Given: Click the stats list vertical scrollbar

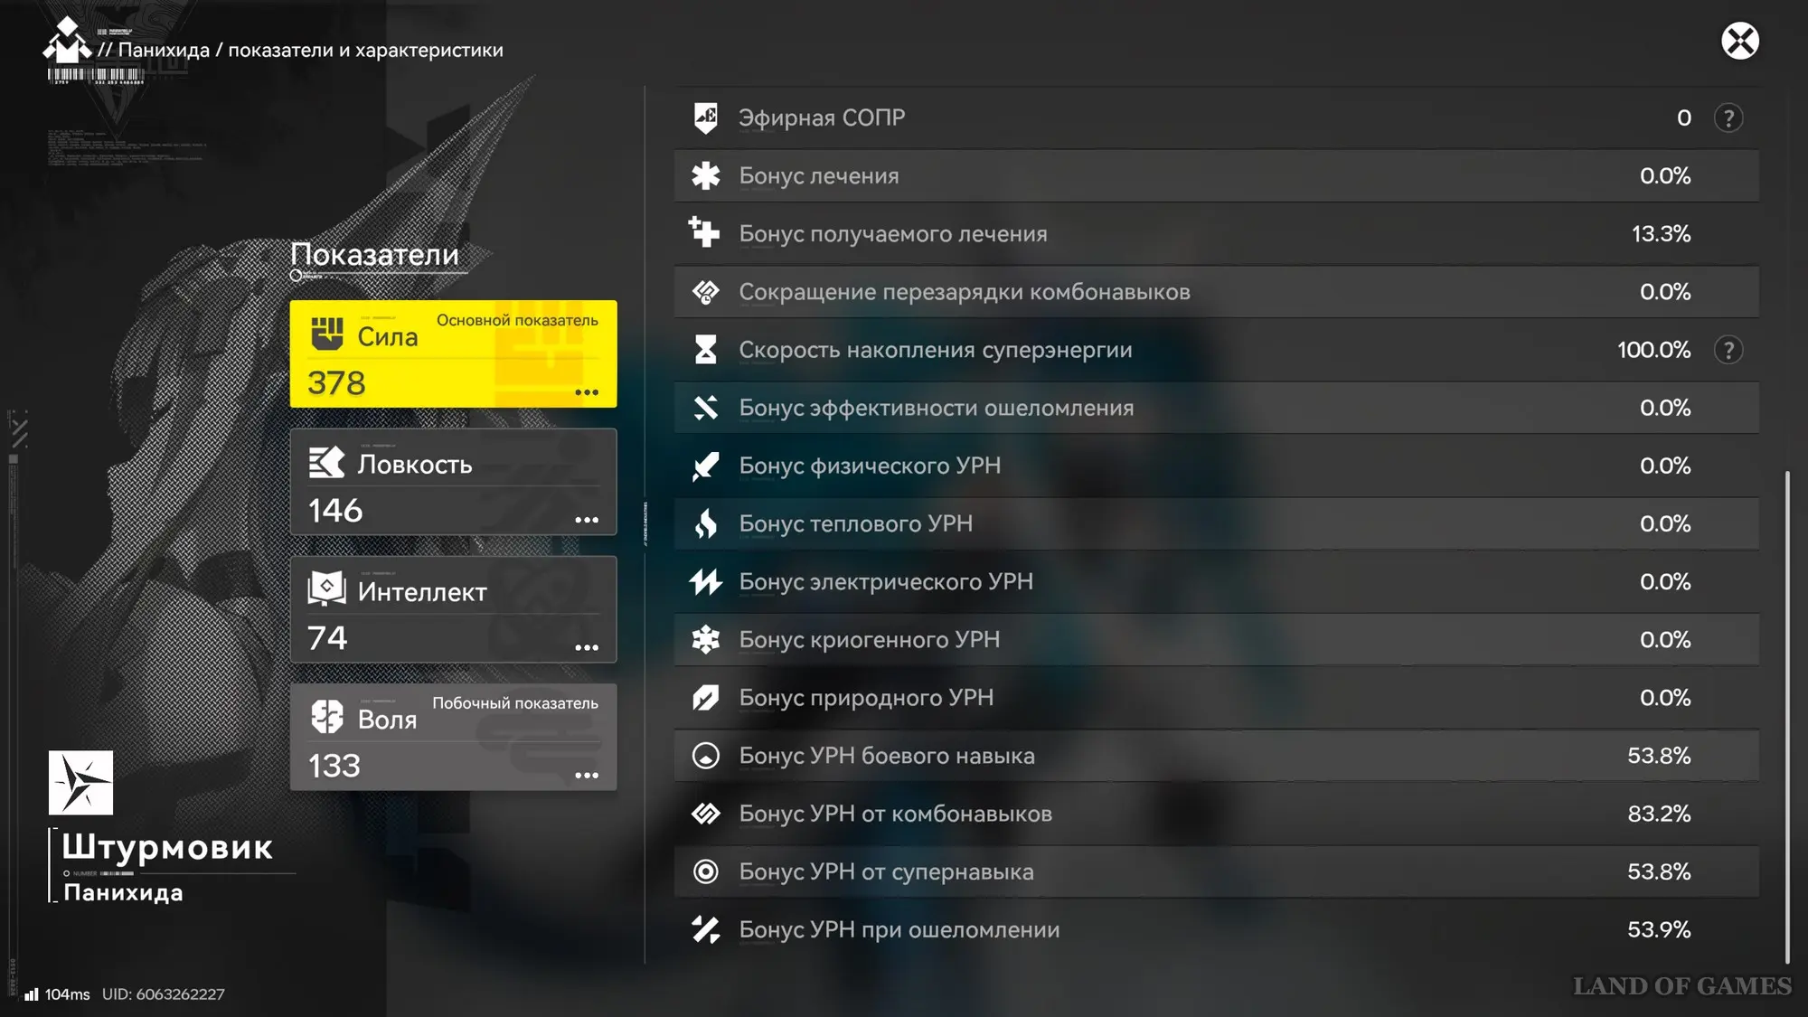Looking at the screenshot, I should 1787,714.
